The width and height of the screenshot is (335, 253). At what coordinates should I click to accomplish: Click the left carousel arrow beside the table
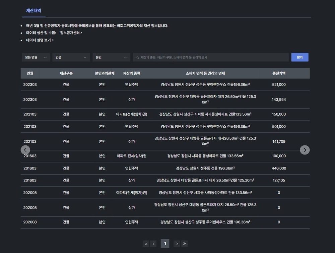coord(25,150)
